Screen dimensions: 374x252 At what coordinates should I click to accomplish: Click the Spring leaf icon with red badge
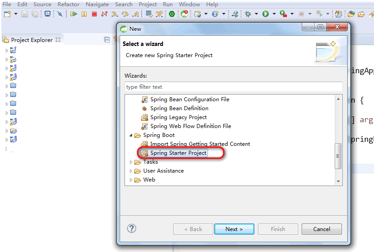tap(184, 14)
